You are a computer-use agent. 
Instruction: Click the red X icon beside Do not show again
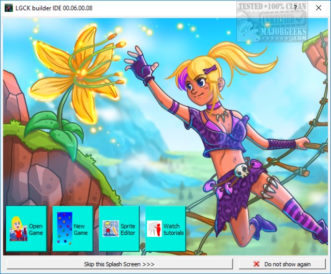pos(257,264)
